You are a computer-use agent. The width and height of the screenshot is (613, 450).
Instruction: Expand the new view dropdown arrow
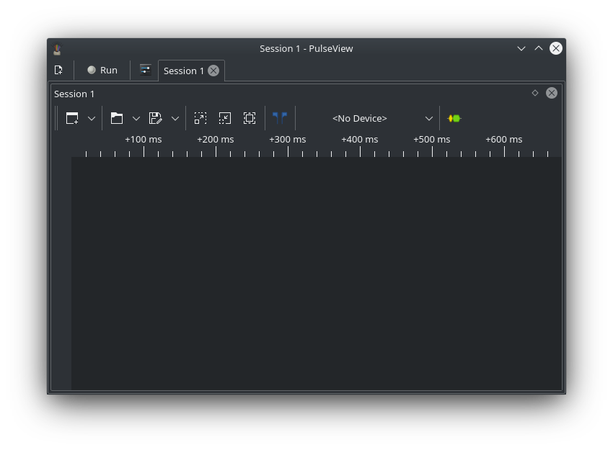pyautogui.click(x=92, y=118)
